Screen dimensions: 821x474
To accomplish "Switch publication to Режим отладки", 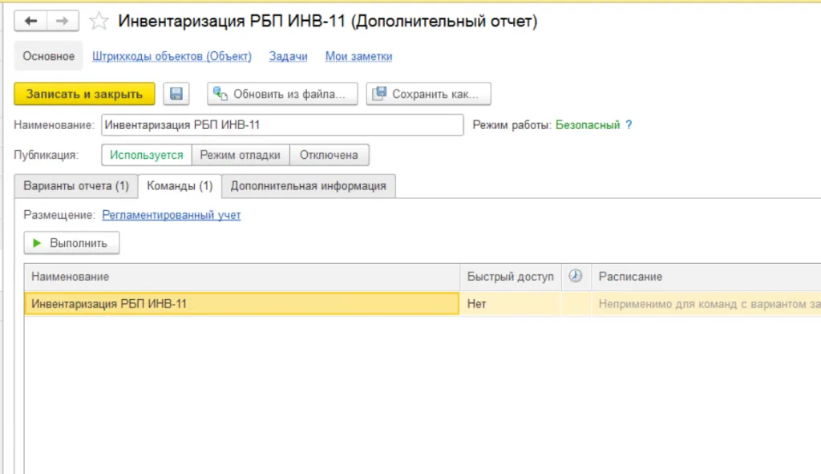I will coord(241,155).
